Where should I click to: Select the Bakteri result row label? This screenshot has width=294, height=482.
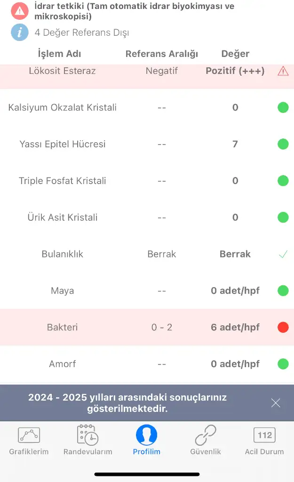62,327
